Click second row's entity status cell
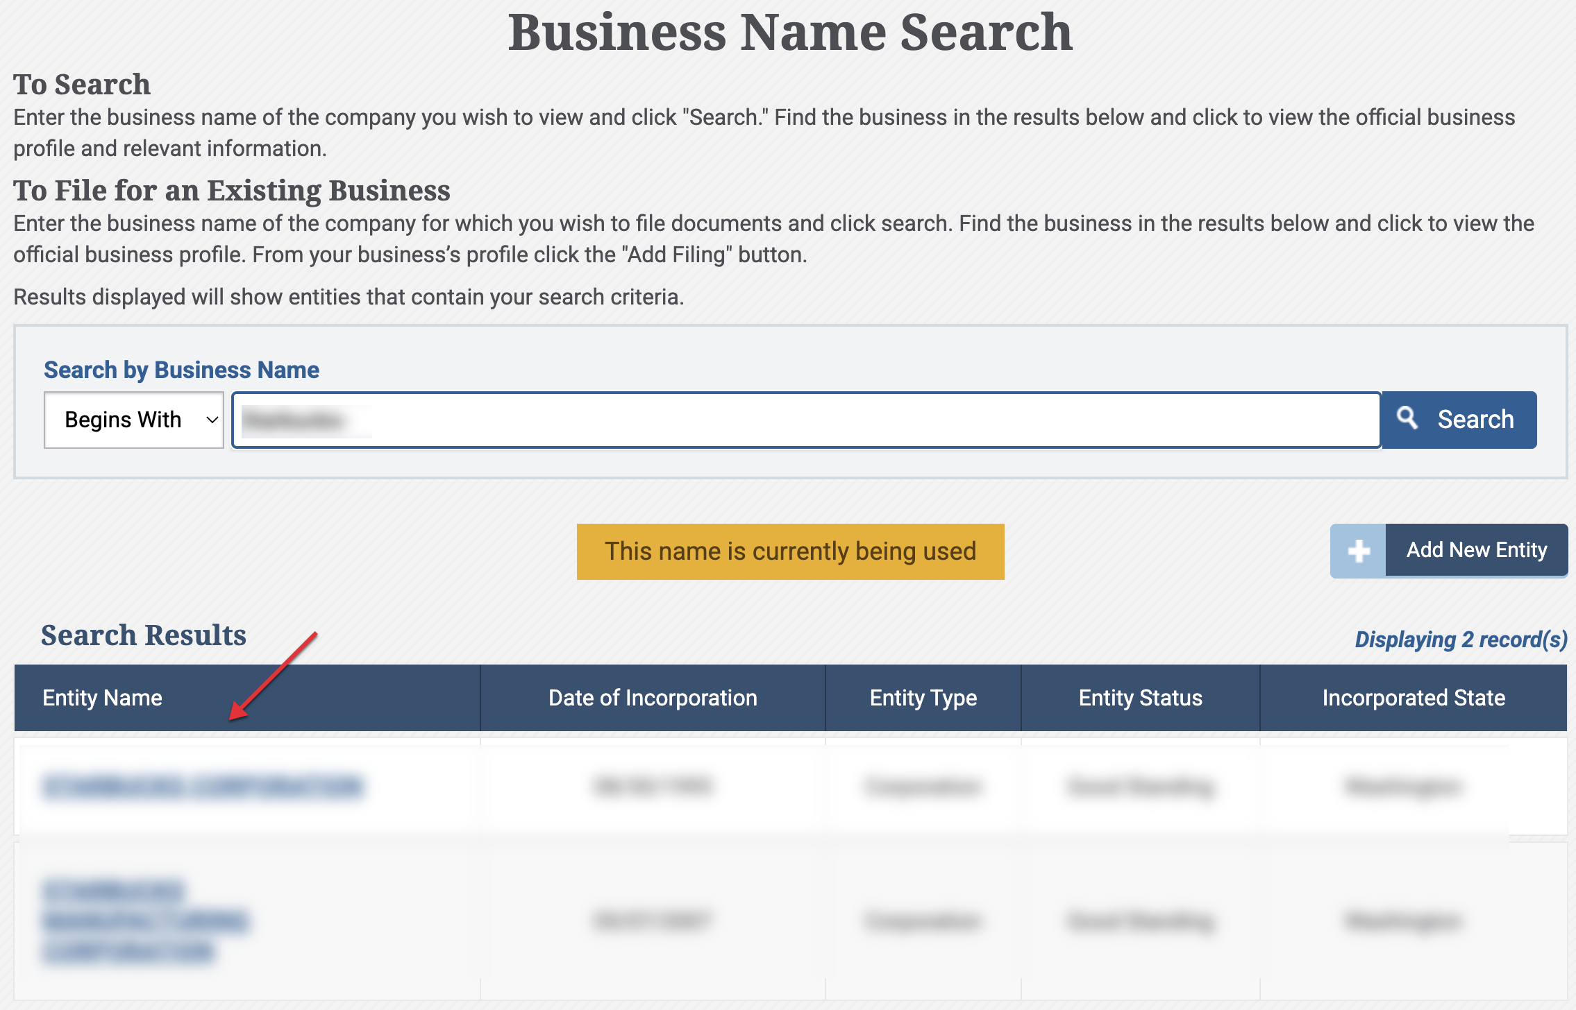Image resolution: width=1576 pixels, height=1010 pixels. [1140, 921]
